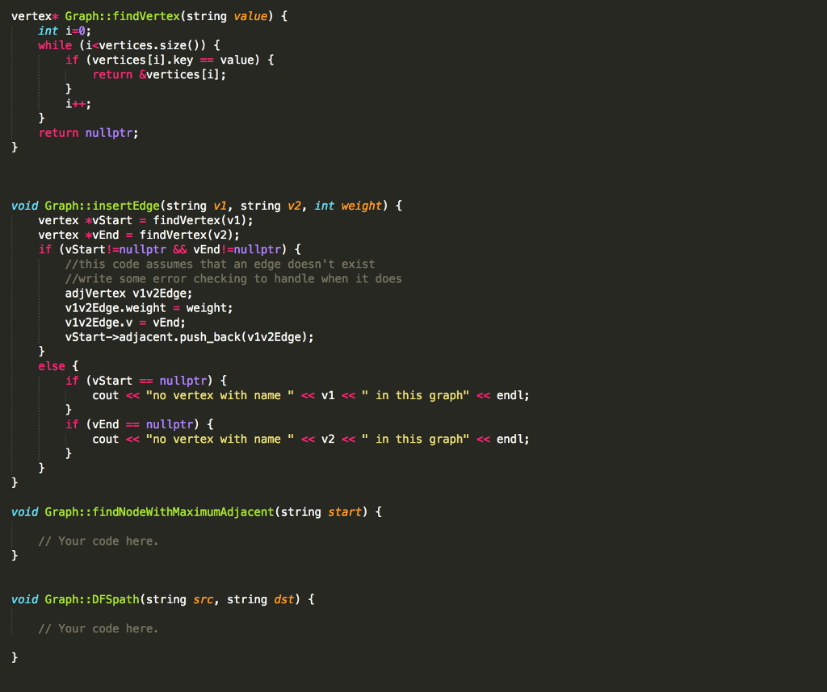This screenshot has height=692, width=827.
Task: Click the cout line printing v1
Action: coord(311,395)
